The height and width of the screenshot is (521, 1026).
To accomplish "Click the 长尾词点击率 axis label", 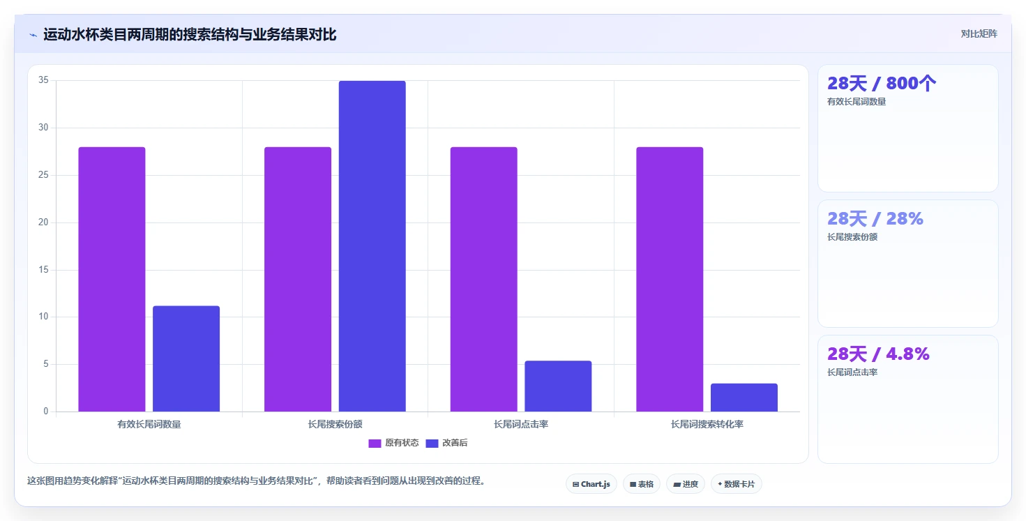I will coord(521,424).
